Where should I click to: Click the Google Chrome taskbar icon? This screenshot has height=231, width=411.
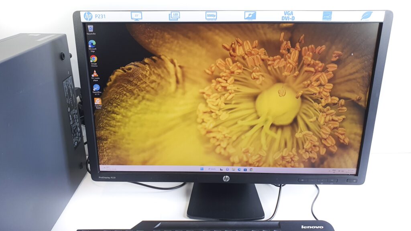[x=251, y=169]
